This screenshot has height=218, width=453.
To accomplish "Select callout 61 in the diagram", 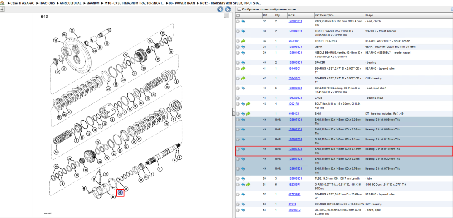I will [106, 44].
